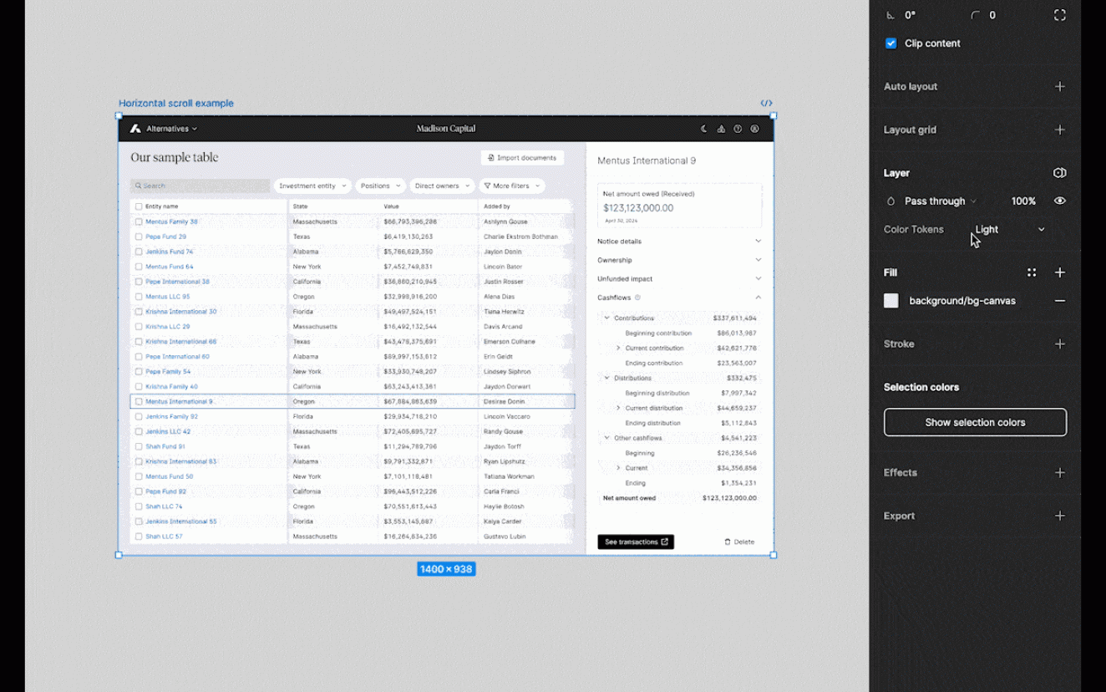Click the independent corners icon
The image size is (1106, 692).
(1059, 15)
